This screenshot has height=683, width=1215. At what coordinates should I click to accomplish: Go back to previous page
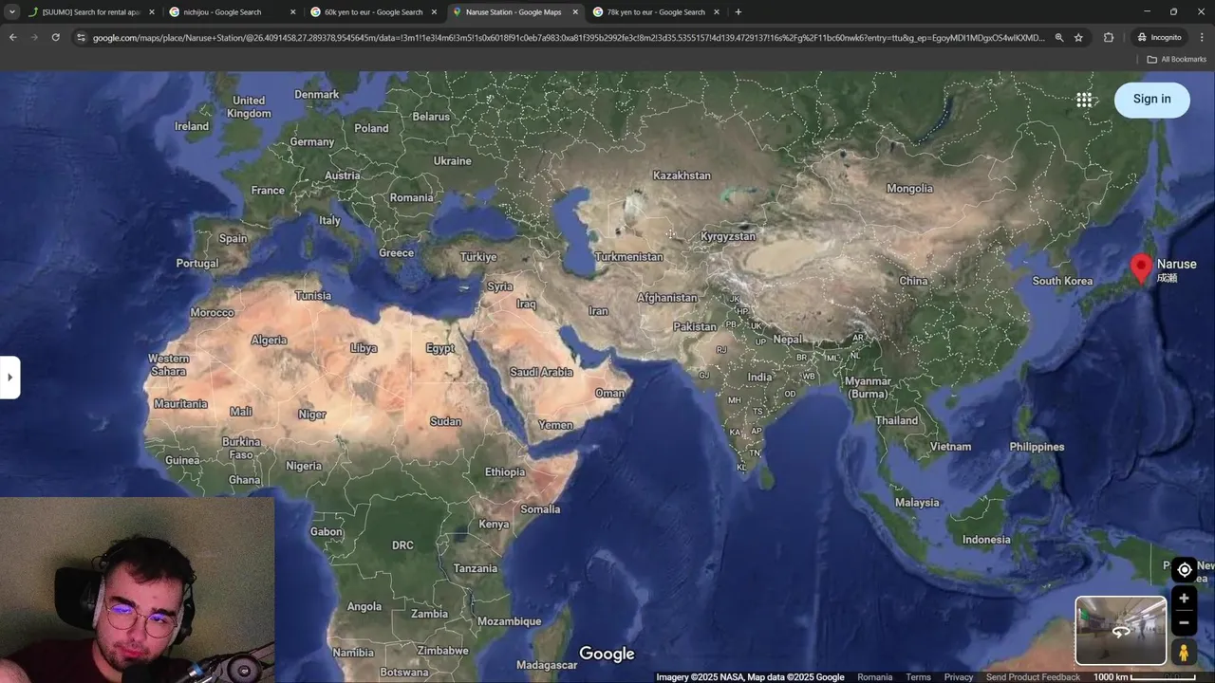pyautogui.click(x=12, y=37)
